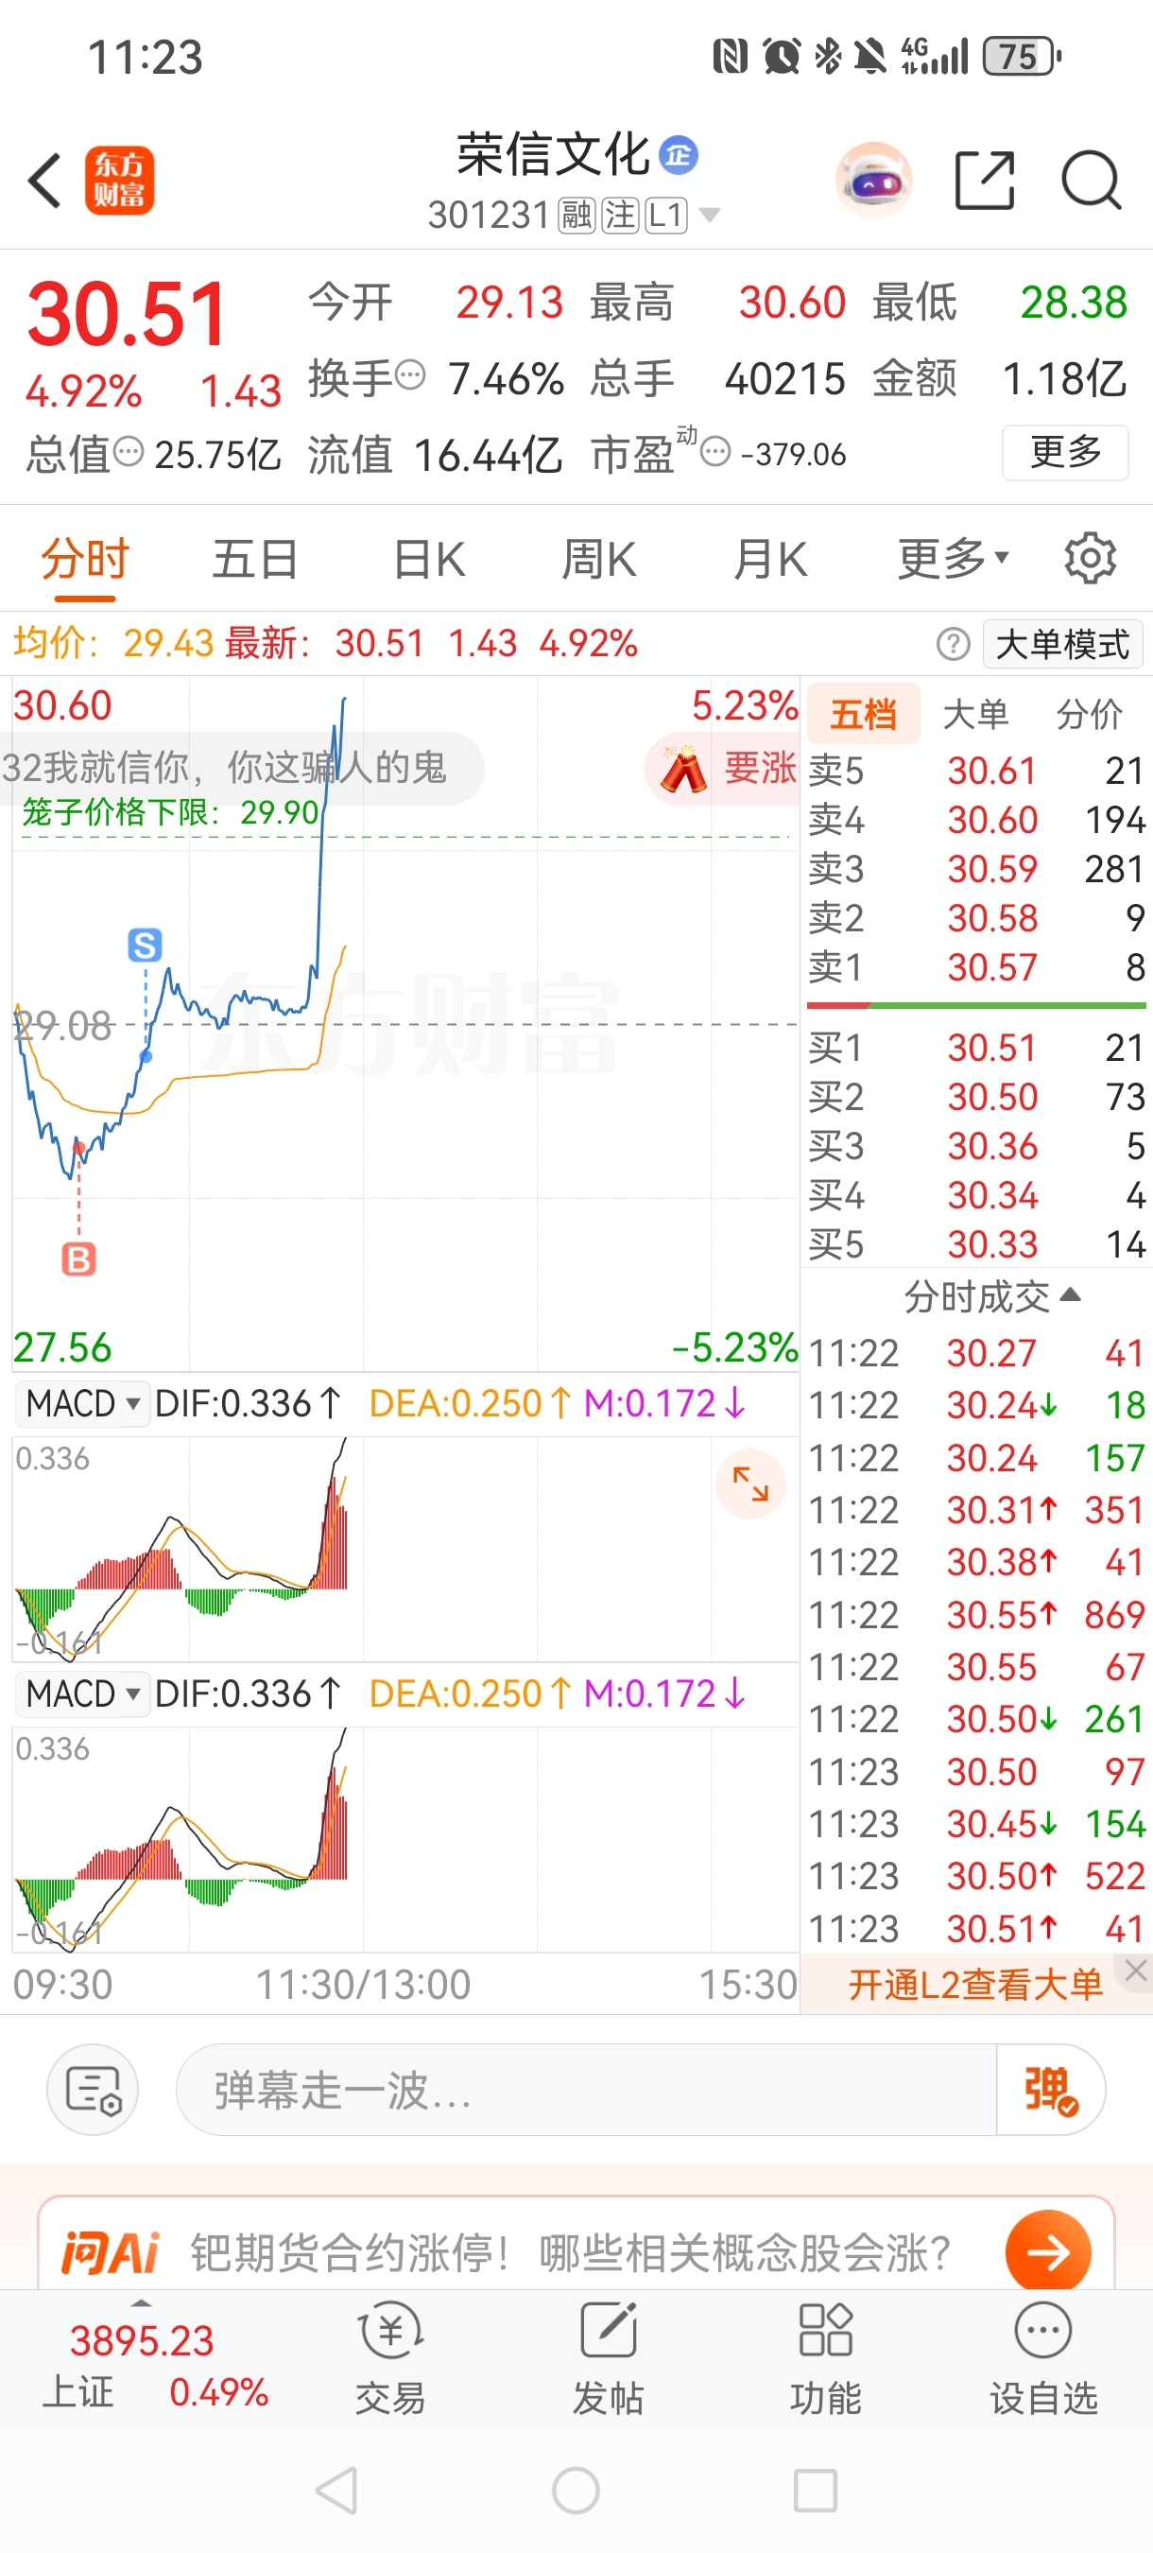Open the AI robot assistant icon
Screen dimensions: 1153x2553
pos(873,181)
